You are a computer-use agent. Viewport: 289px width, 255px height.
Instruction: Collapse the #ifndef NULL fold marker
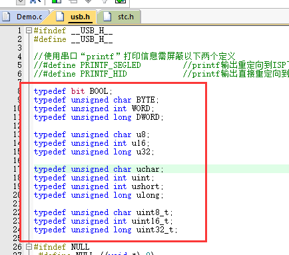pos(29,247)
